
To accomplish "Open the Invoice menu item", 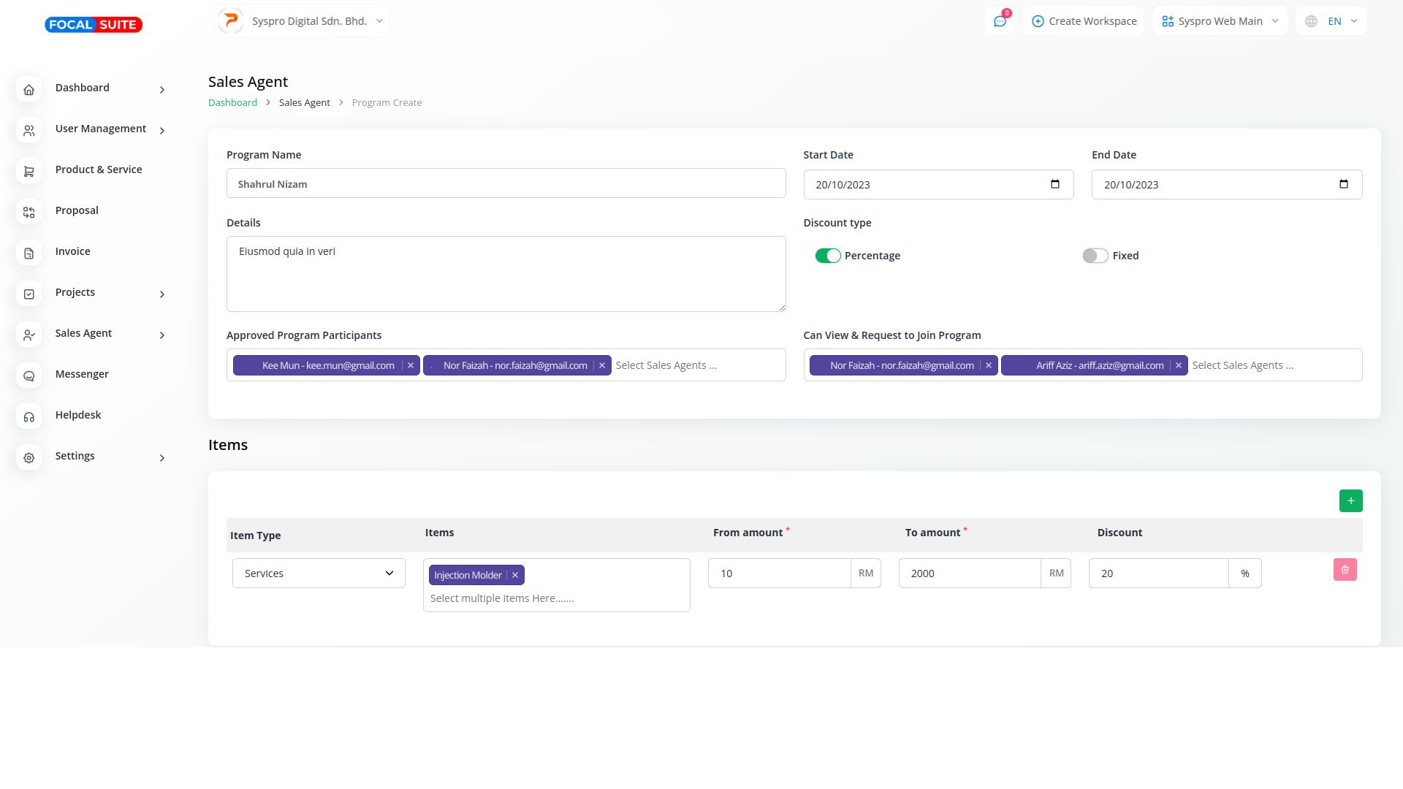I will point(73,251).
